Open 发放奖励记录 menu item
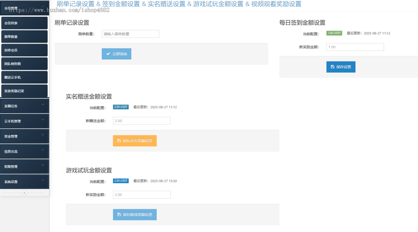 pos(24,91)
